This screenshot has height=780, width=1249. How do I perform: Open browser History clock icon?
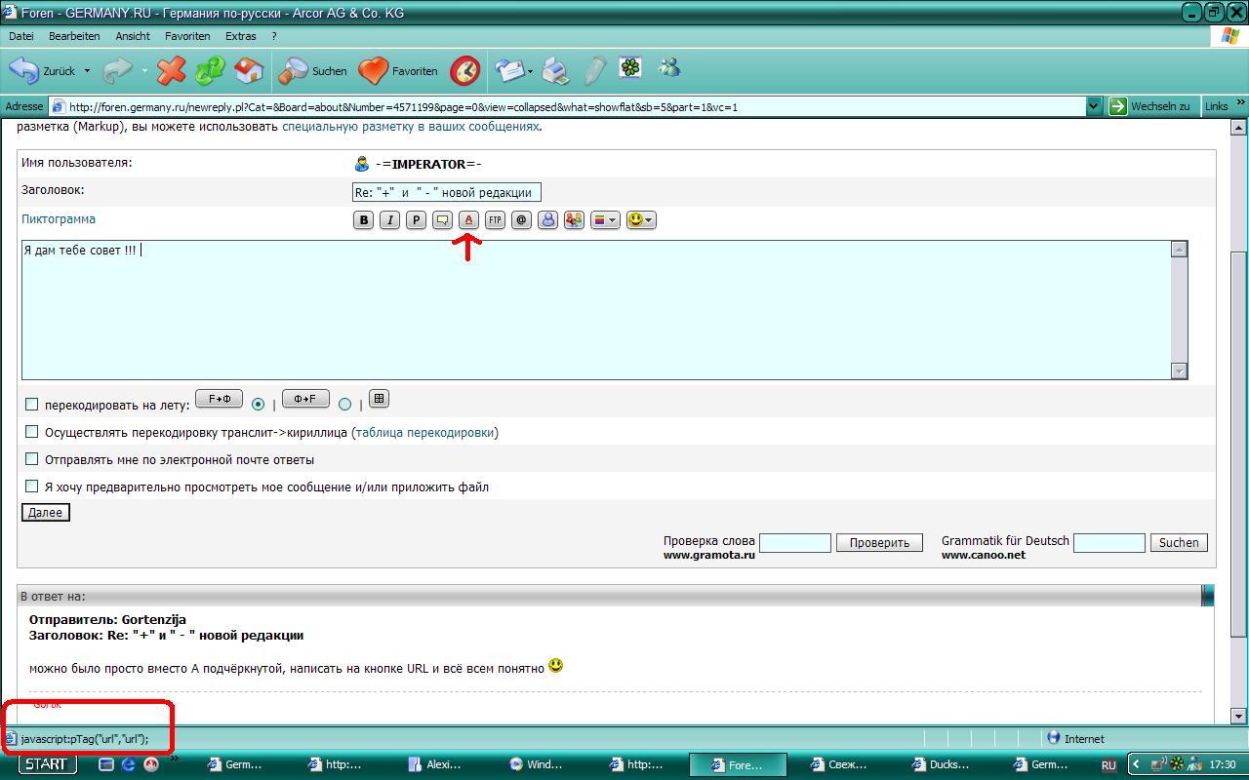pos(464,70)
